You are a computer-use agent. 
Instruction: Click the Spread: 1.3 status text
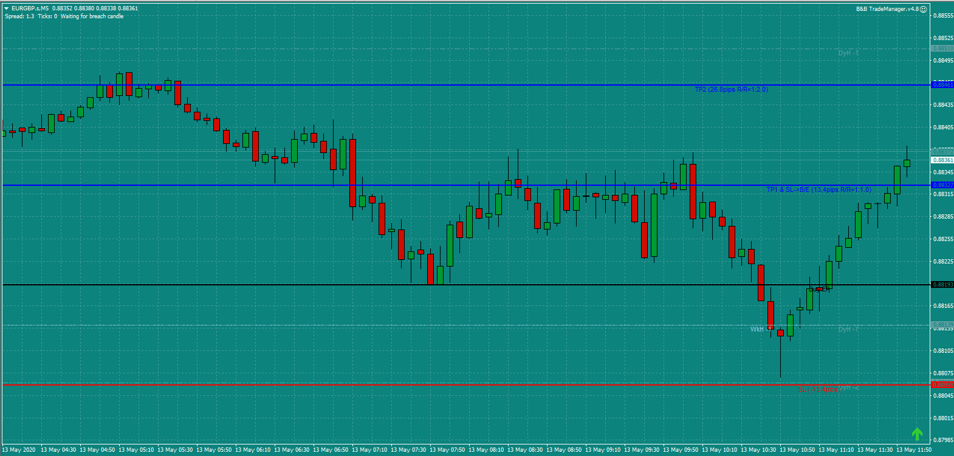(19, 16)
